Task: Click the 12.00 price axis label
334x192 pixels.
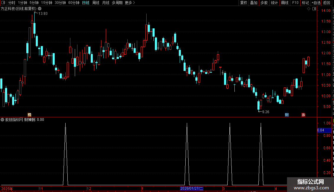Action: point(326,53)
